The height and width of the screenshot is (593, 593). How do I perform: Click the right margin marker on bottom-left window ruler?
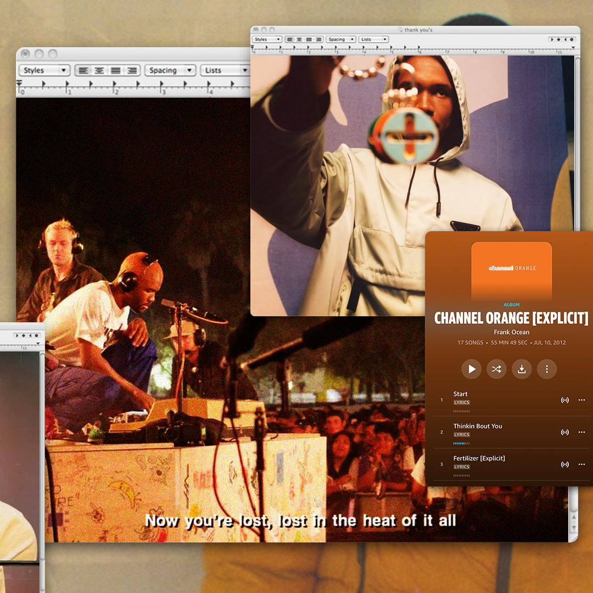tap(38, 343)
